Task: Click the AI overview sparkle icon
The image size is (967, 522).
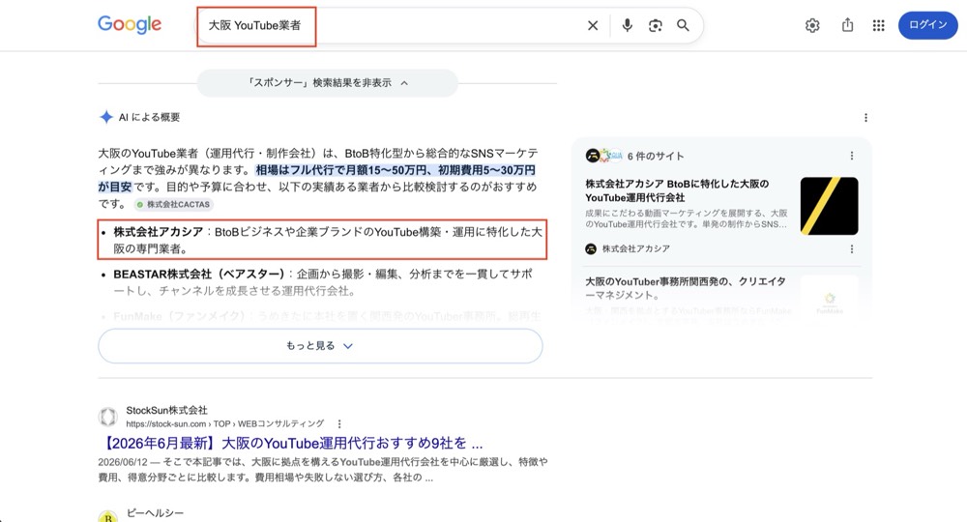Action: tap(106, 117)
